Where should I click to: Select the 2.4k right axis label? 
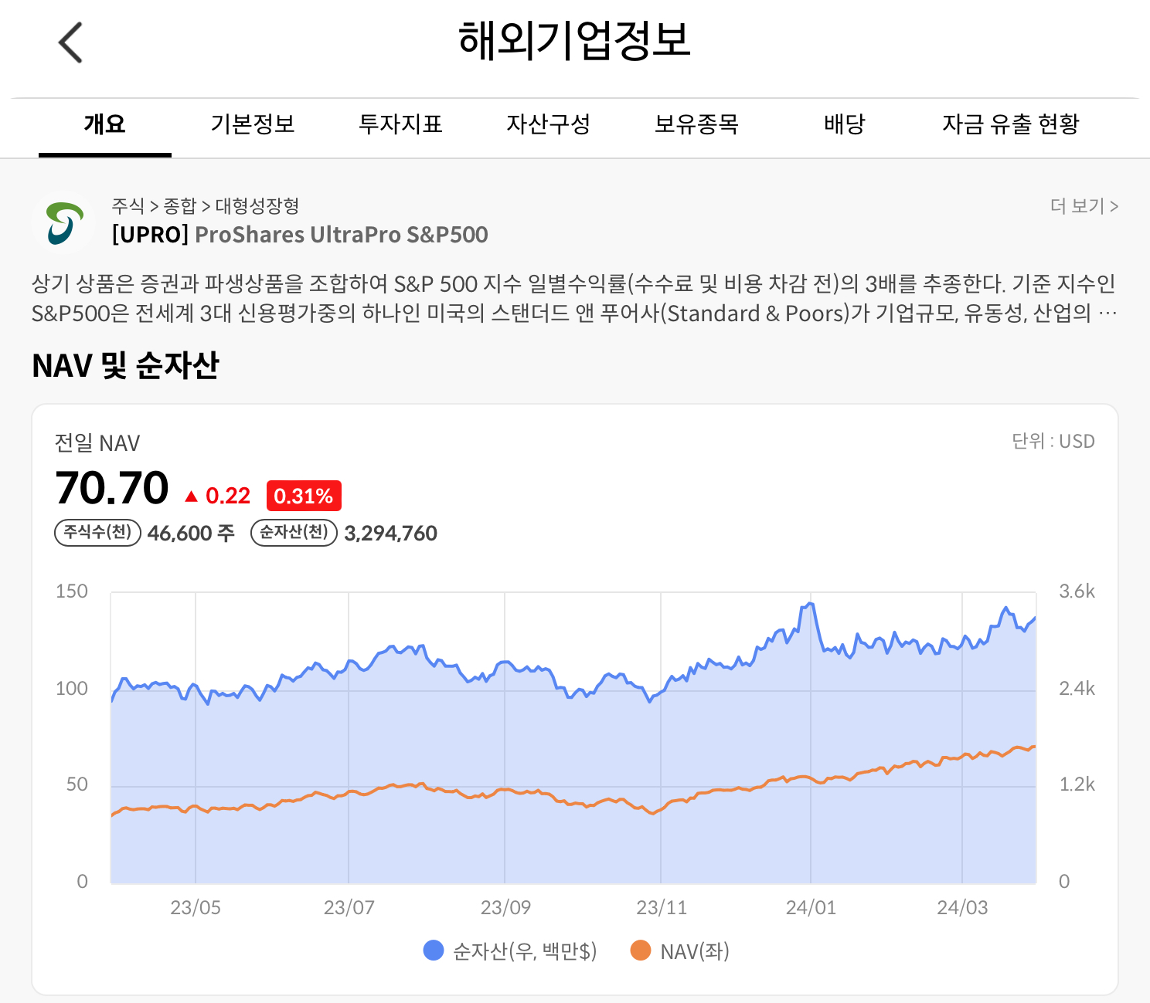pyautogui.click(x=1077, y=688)
